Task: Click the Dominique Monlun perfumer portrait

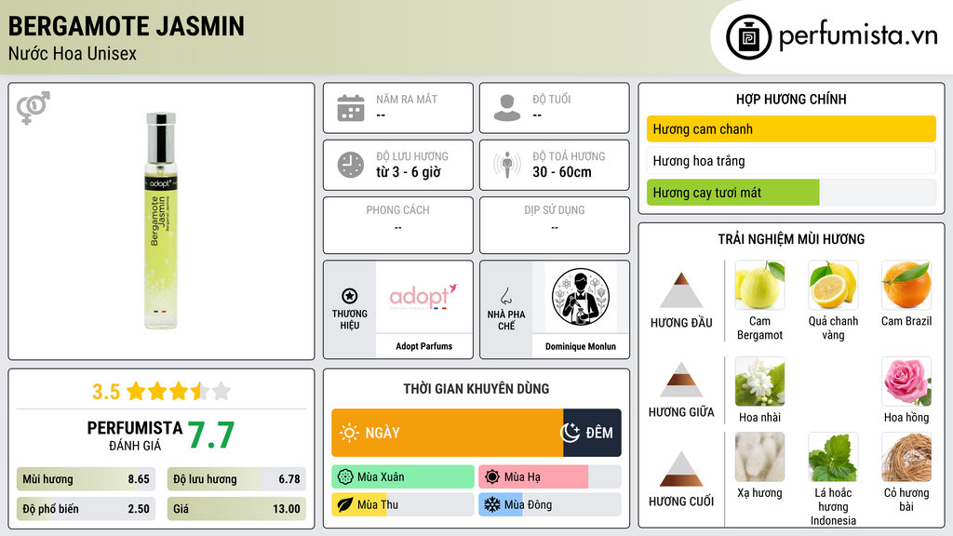Action: pyautogui.click(x=581, y=297)
